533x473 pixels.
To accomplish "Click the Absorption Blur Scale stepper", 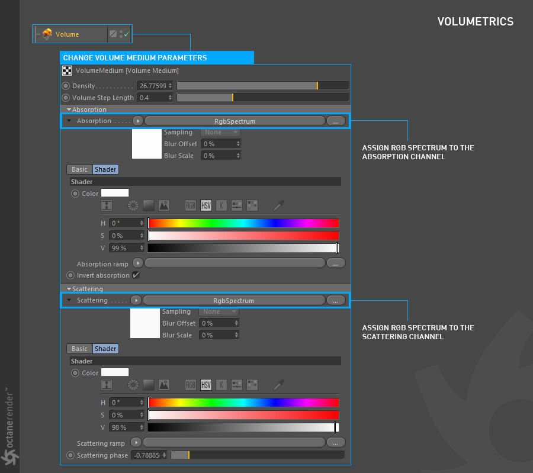I will tap(238, 156).
